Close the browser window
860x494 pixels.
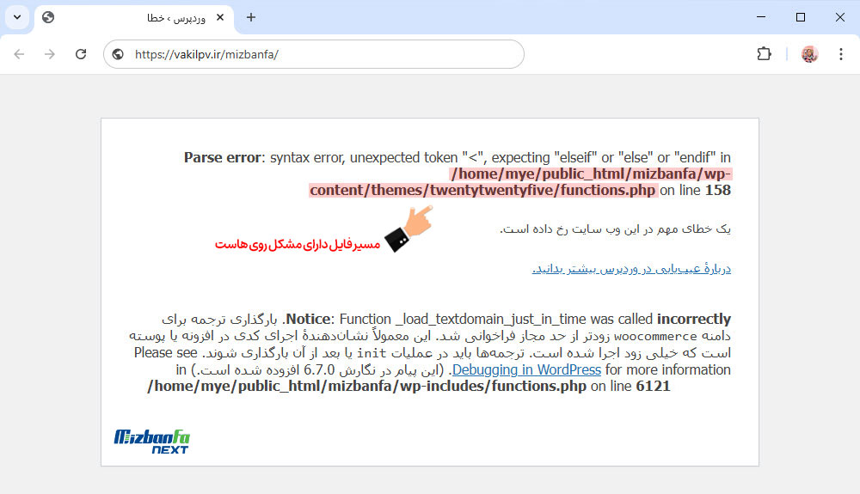pyautogui.click(x=839, y=17)
